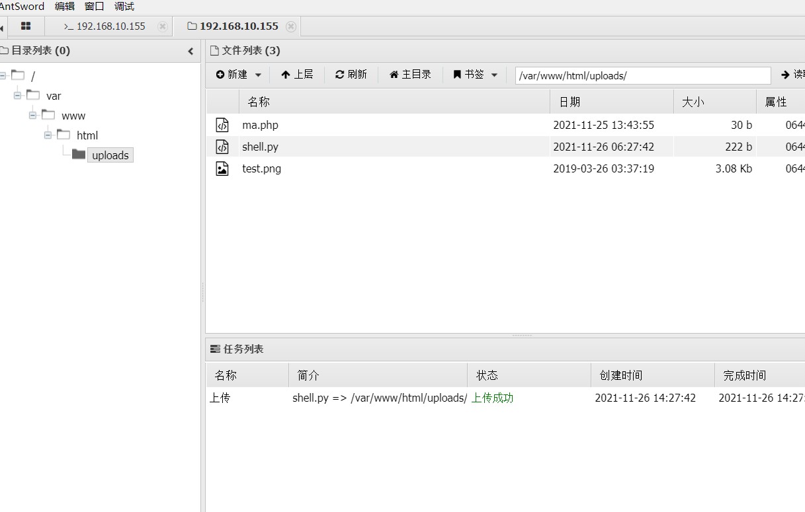Click the left tab-scroll arrow

pyautogui.click(x=2, y=27)
